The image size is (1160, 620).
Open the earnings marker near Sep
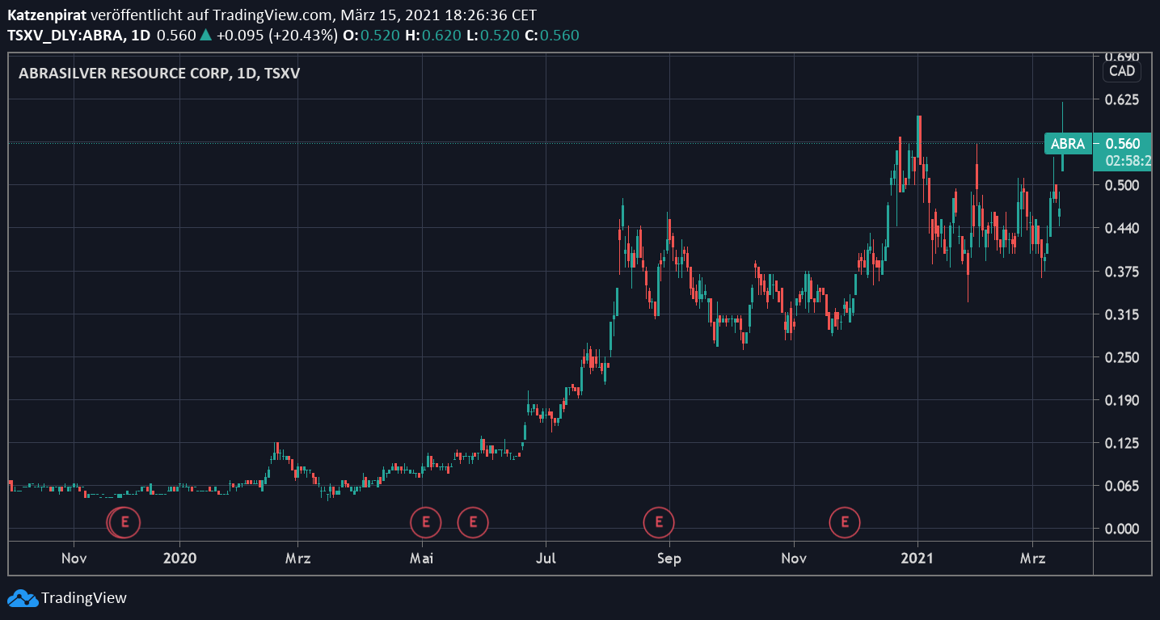659,522
